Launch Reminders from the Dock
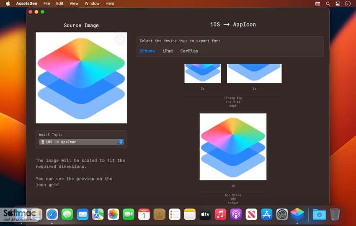This screenshot has height=226, width=356. 175,214
